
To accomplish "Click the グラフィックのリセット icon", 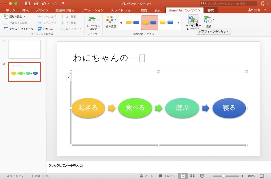I will (x=193, y=20).
